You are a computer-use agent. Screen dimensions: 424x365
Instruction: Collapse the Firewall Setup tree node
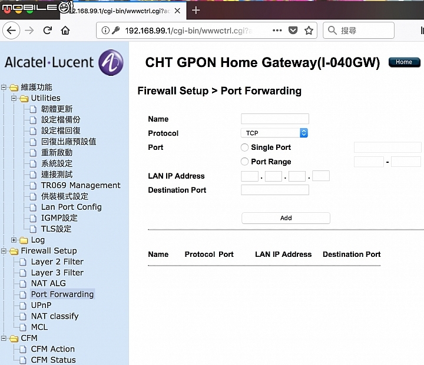pyautogui.click(x=4, y=251)
